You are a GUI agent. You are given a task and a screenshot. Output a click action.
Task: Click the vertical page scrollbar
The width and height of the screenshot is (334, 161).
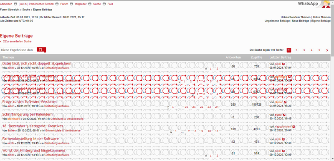tap(332, 81)
